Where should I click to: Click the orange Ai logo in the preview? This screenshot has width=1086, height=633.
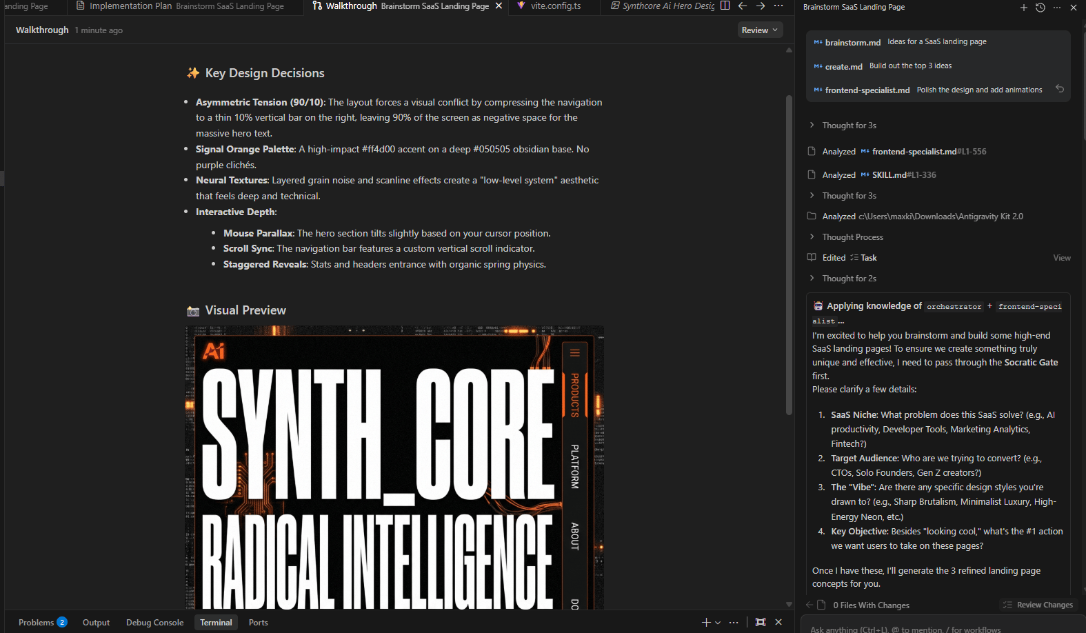[x=214, y=352]
